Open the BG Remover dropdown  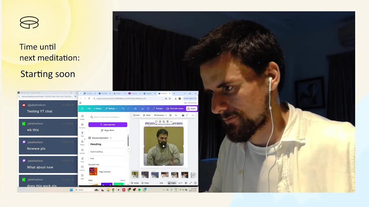coord(160,115)
